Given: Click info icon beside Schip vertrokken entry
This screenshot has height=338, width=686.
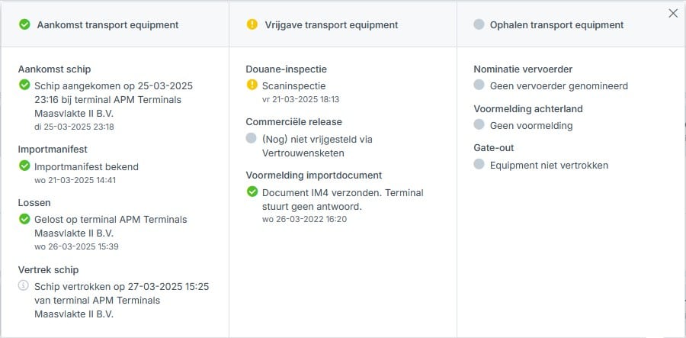Looking at the screenshot, I should [24, 286].
